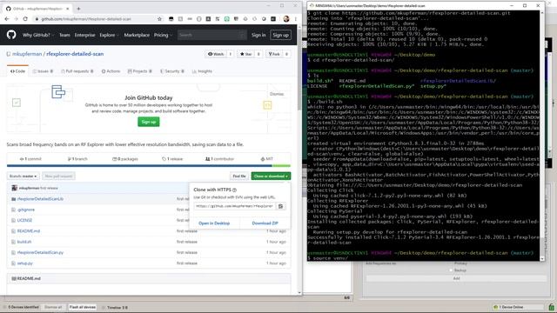Reload the GitHub page
Screen dimensions: 557x313
[25, 19]
